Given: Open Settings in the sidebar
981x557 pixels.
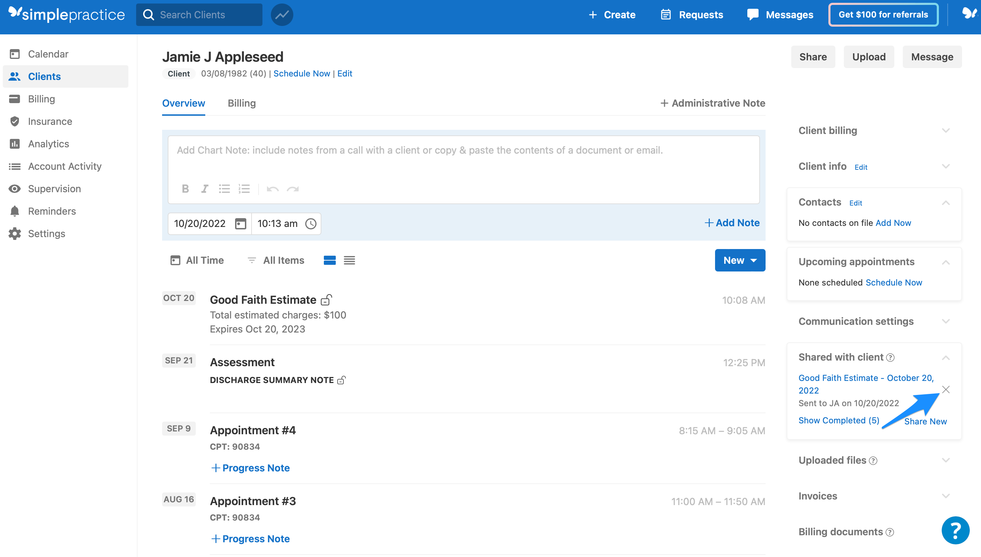Looking at the screenshot, I should coord(66,233).
